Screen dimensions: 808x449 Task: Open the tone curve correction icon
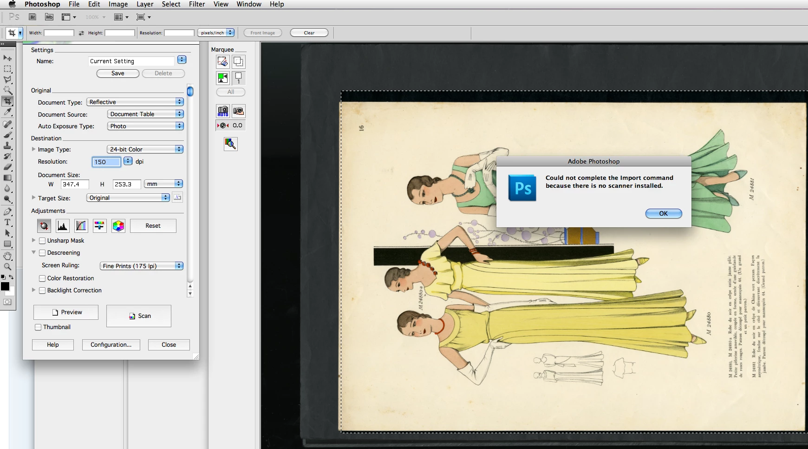(81, 226)
